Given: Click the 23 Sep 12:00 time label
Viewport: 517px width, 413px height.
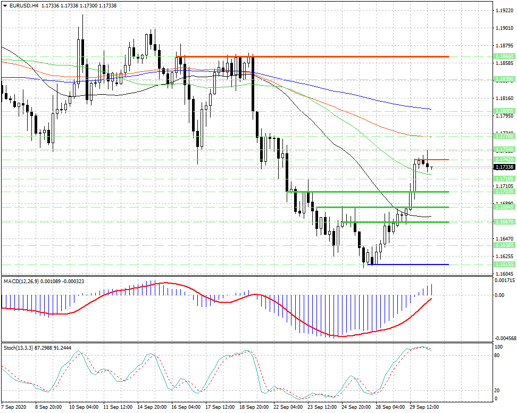Looking at the screenshot, I should [322, 407].
